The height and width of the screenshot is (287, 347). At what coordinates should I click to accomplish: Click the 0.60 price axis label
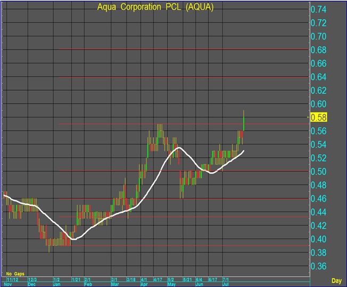tap(318, 104)
